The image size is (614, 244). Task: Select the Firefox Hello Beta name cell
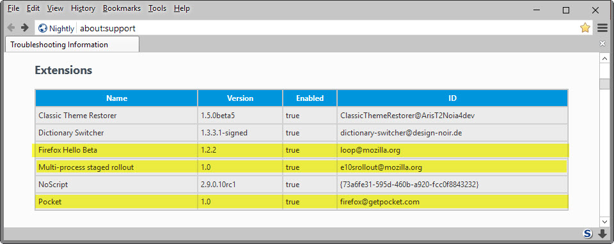pos(116,150)
